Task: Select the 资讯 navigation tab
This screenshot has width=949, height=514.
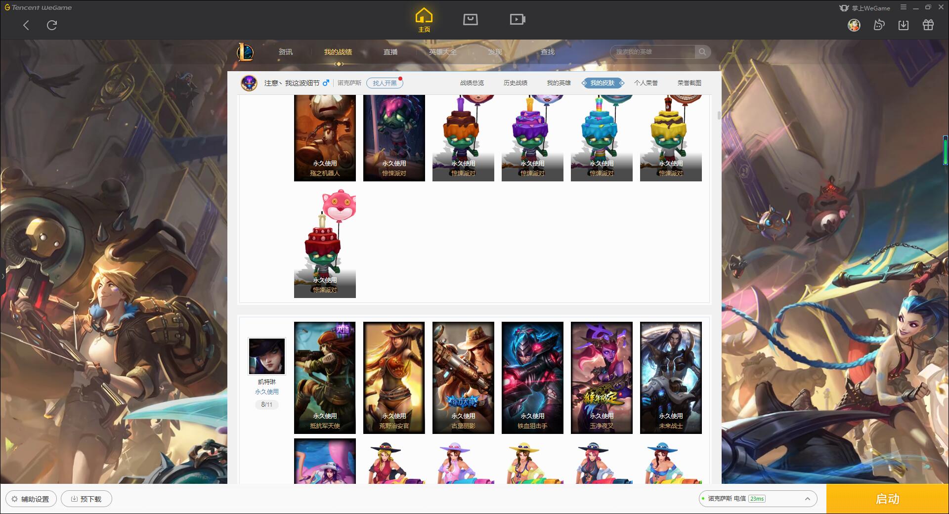Action: [x=286, y=52]
